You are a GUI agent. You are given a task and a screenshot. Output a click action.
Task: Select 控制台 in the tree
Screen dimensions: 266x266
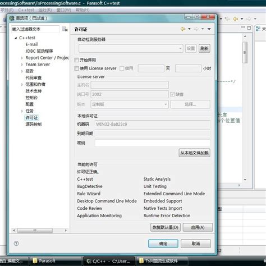pyautogui.click(x=31, y=98)
